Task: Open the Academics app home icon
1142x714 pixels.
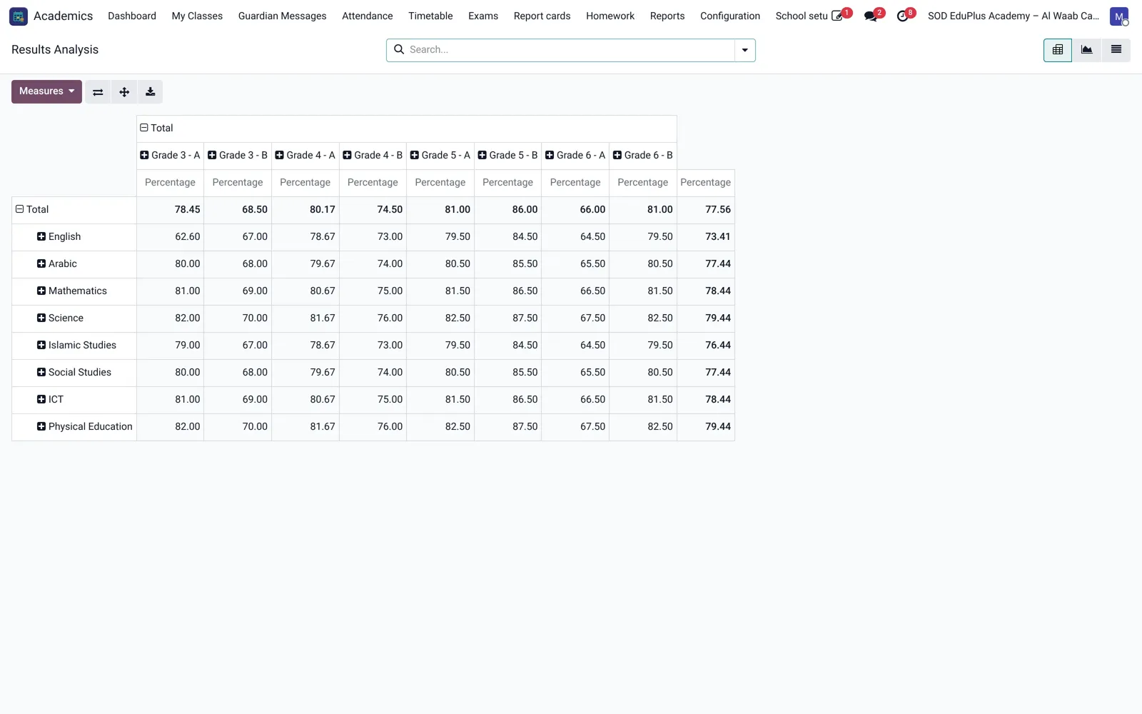Action: point(19,16)
